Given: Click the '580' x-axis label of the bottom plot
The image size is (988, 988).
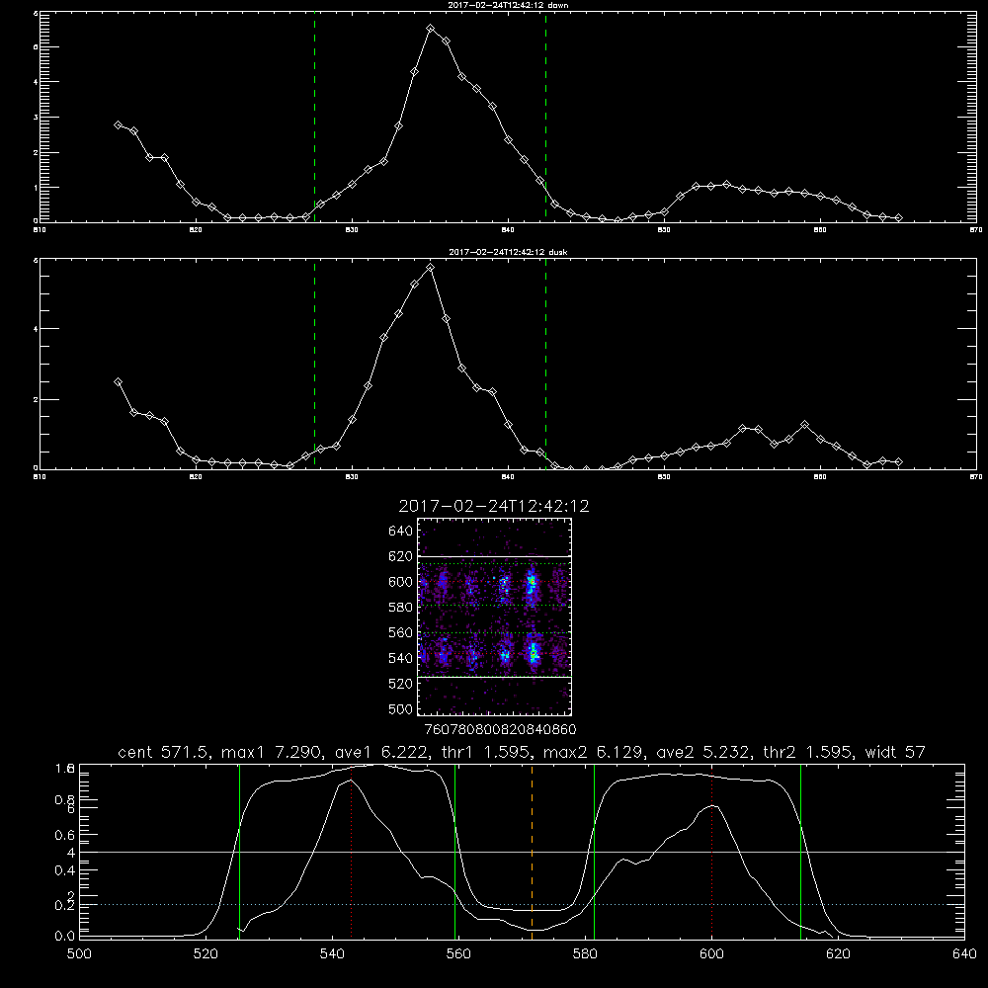Looking at the screenshot, I should click(x=585, y=954).
